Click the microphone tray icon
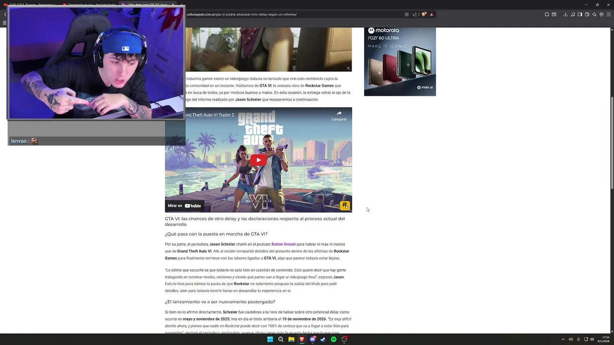The image size is (614, 345). (578, 339)
